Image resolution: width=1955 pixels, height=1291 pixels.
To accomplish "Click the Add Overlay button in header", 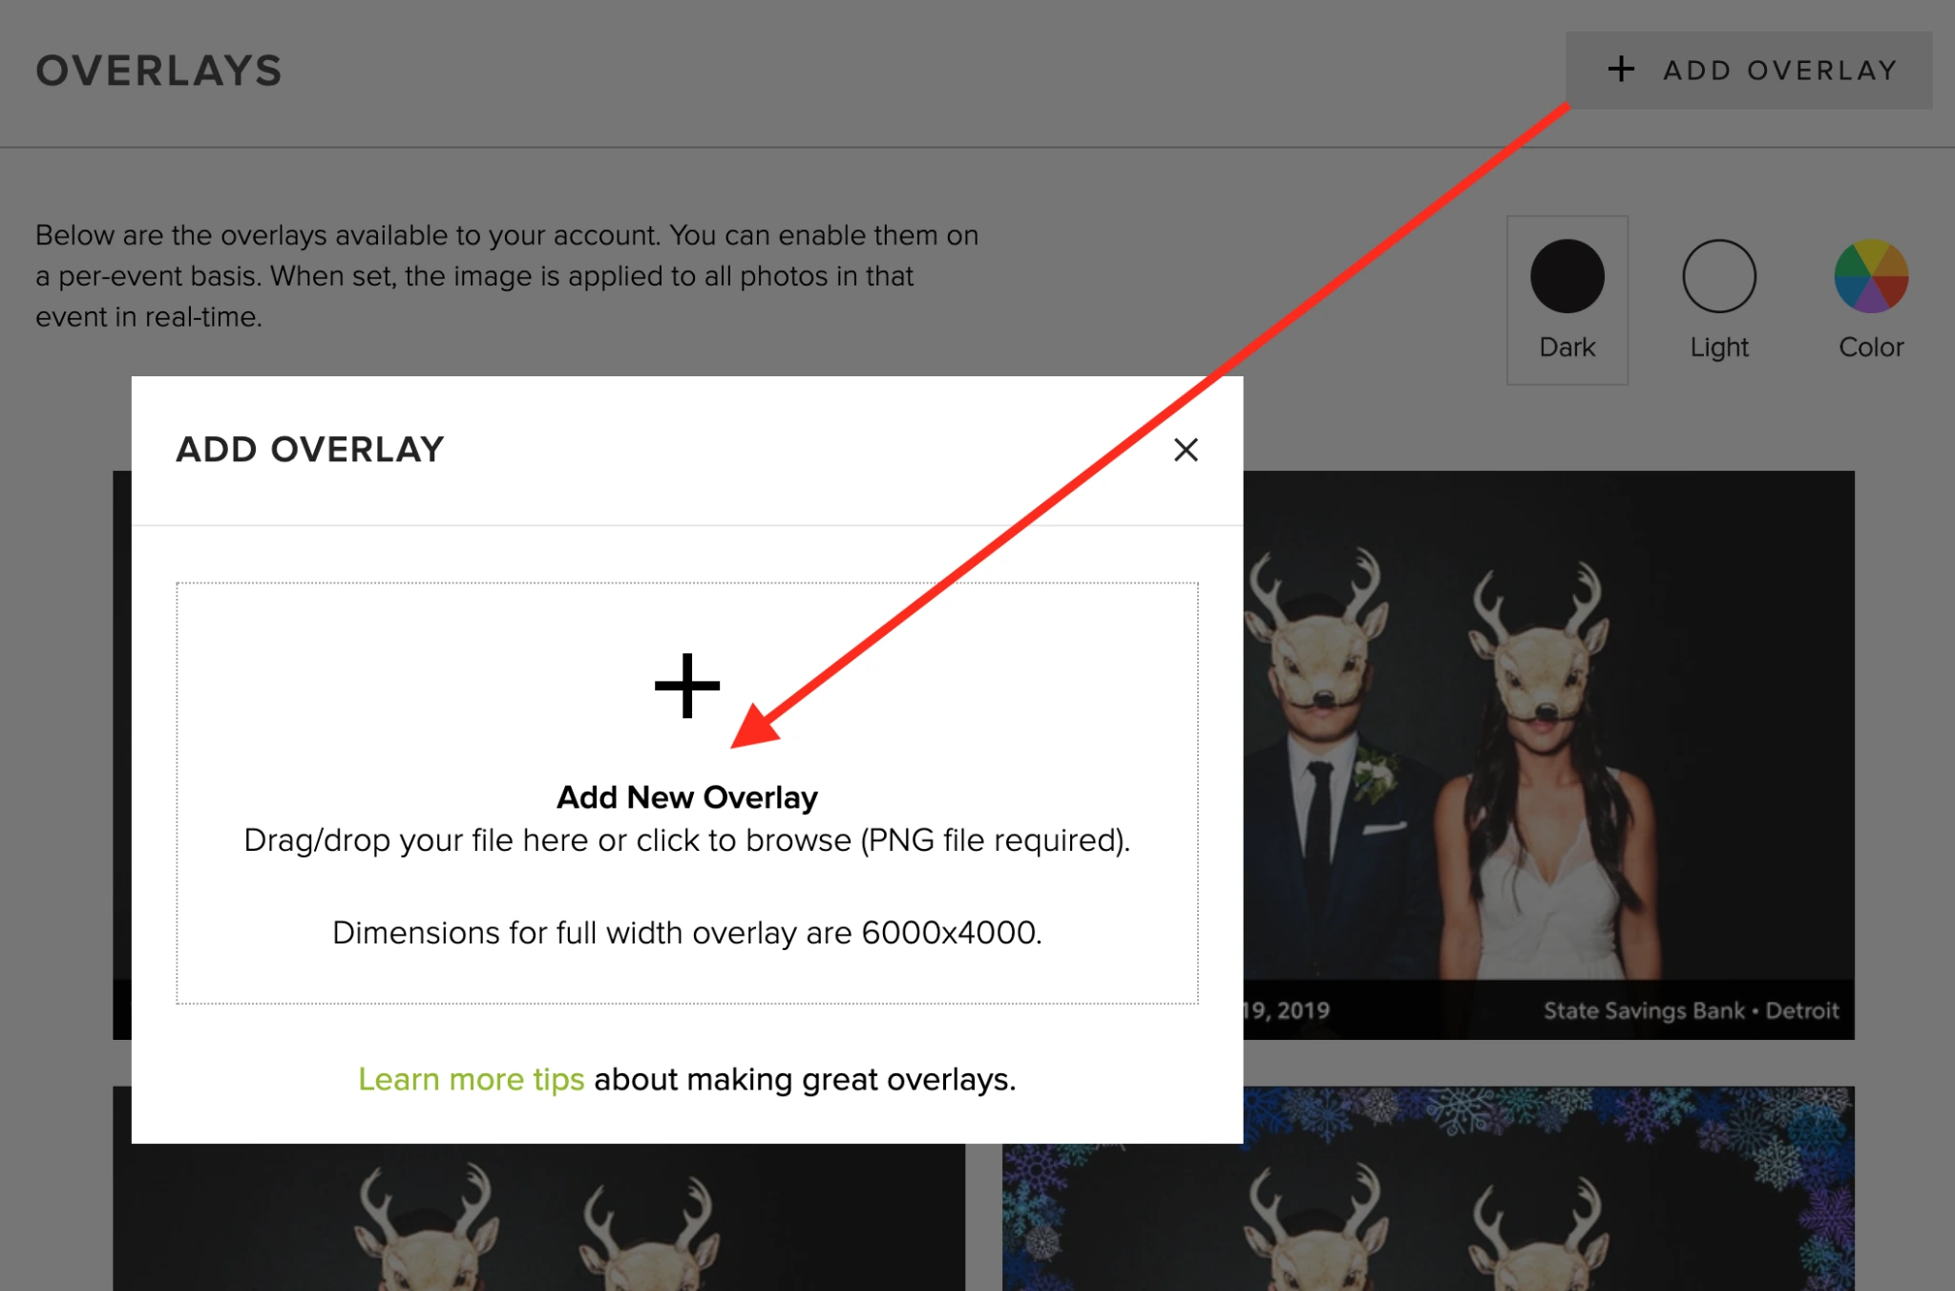I will click(1749, 70).
